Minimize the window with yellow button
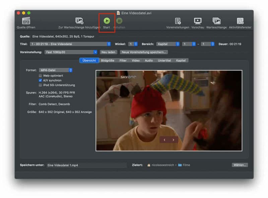Viewport: 268px width, 198px height. tap(23, 13)
